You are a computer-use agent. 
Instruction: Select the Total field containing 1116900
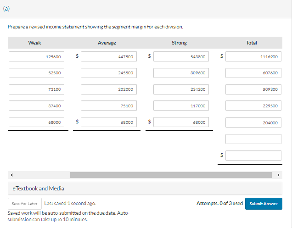[x=253, y=56]
